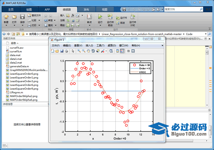This screenshot has width=214, height=150.
Task: Select LeastSquareOrder3.png in file list
Action: point(24,81)
